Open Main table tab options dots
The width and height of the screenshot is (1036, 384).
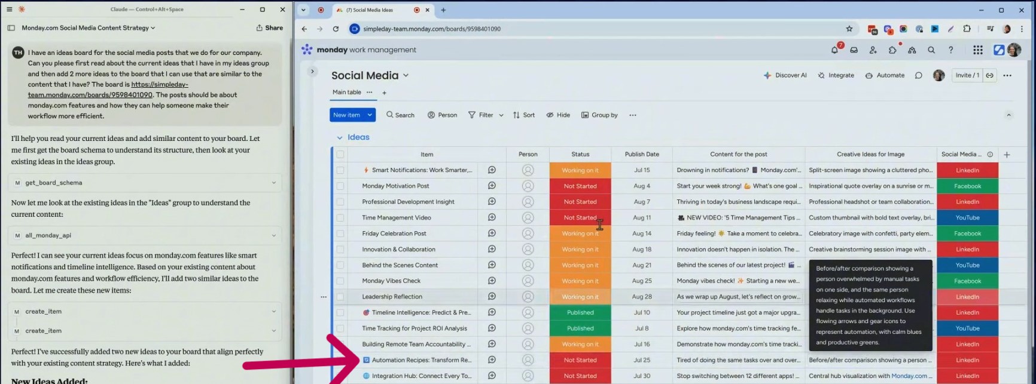click(370, 93)
